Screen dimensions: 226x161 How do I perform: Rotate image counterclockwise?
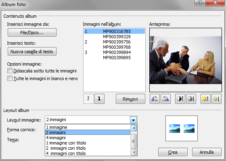pos(155,99)
